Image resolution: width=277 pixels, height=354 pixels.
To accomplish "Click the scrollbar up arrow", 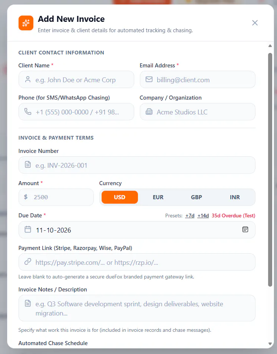I will (270, 46).
